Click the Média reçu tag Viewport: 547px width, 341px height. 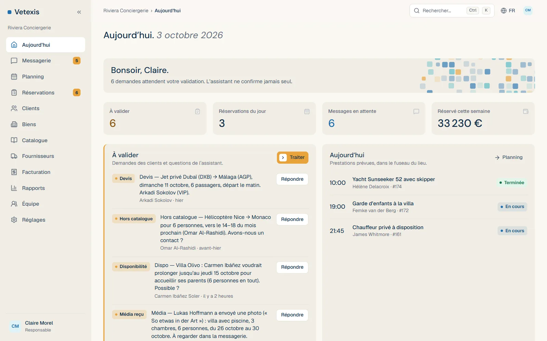pyautogui.click(x=129, y=314)
